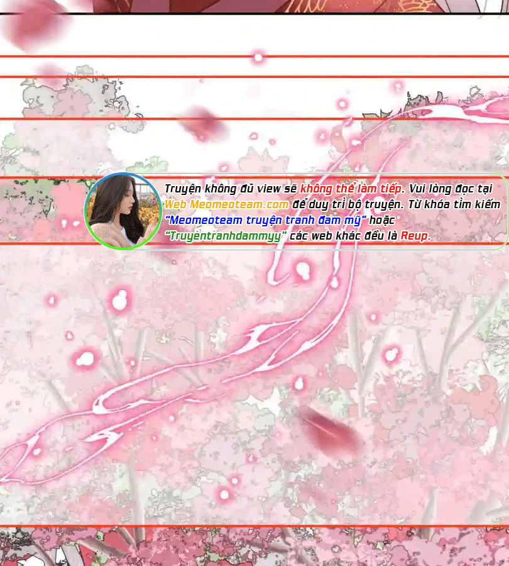Screen dimensions: 509x566
Task: Click the blue "Meomeoteam truyện tranh đam mỹ" text
Action: pyautogui.click(x=266, y=220)
